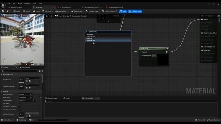Open the Asset menu
Image resolution: width=221 pixels, height=124 pixels.
[x=20, y=4]
